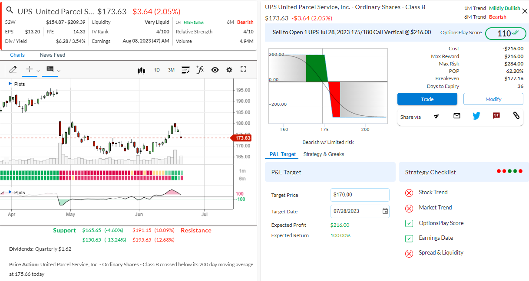Click the Resistance level $191.15
The width and height of the screenshot is (529, 281).
142,230
